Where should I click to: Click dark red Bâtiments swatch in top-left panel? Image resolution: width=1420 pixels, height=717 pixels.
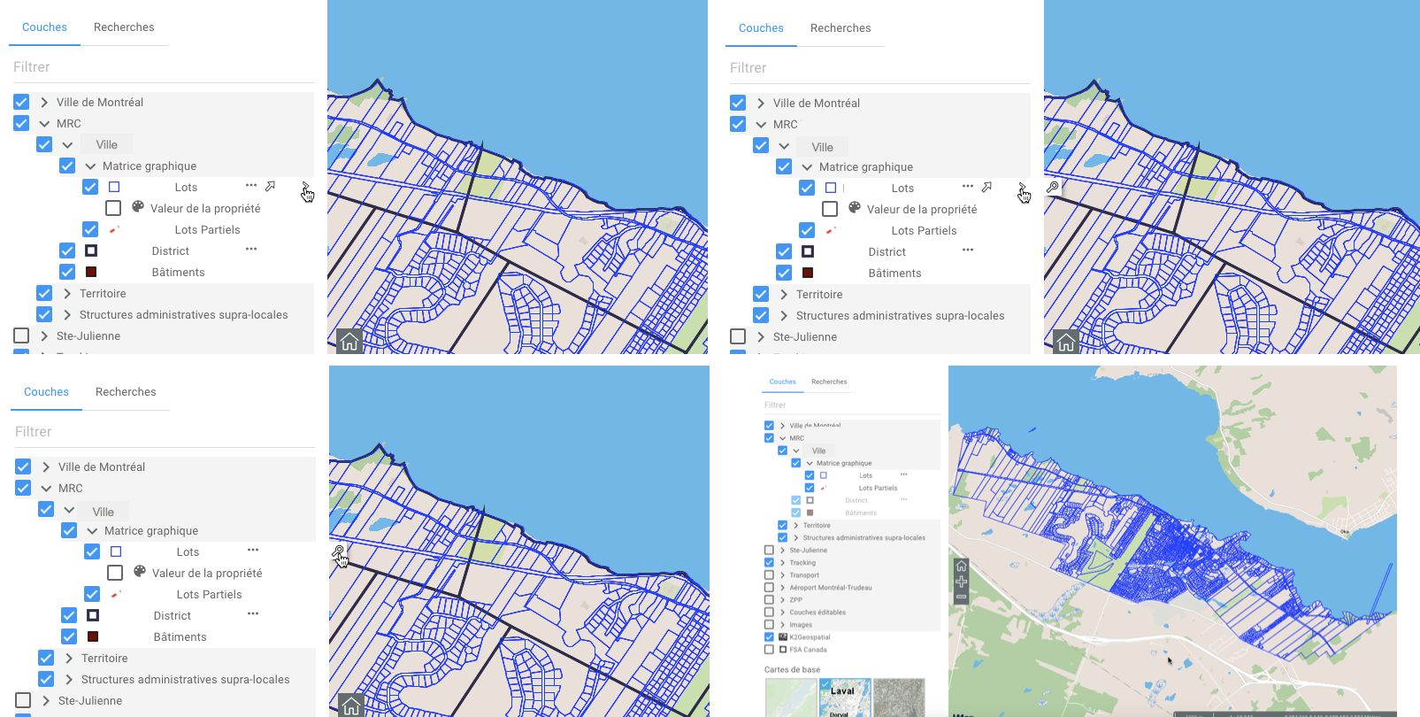click(x=91, y=272)
